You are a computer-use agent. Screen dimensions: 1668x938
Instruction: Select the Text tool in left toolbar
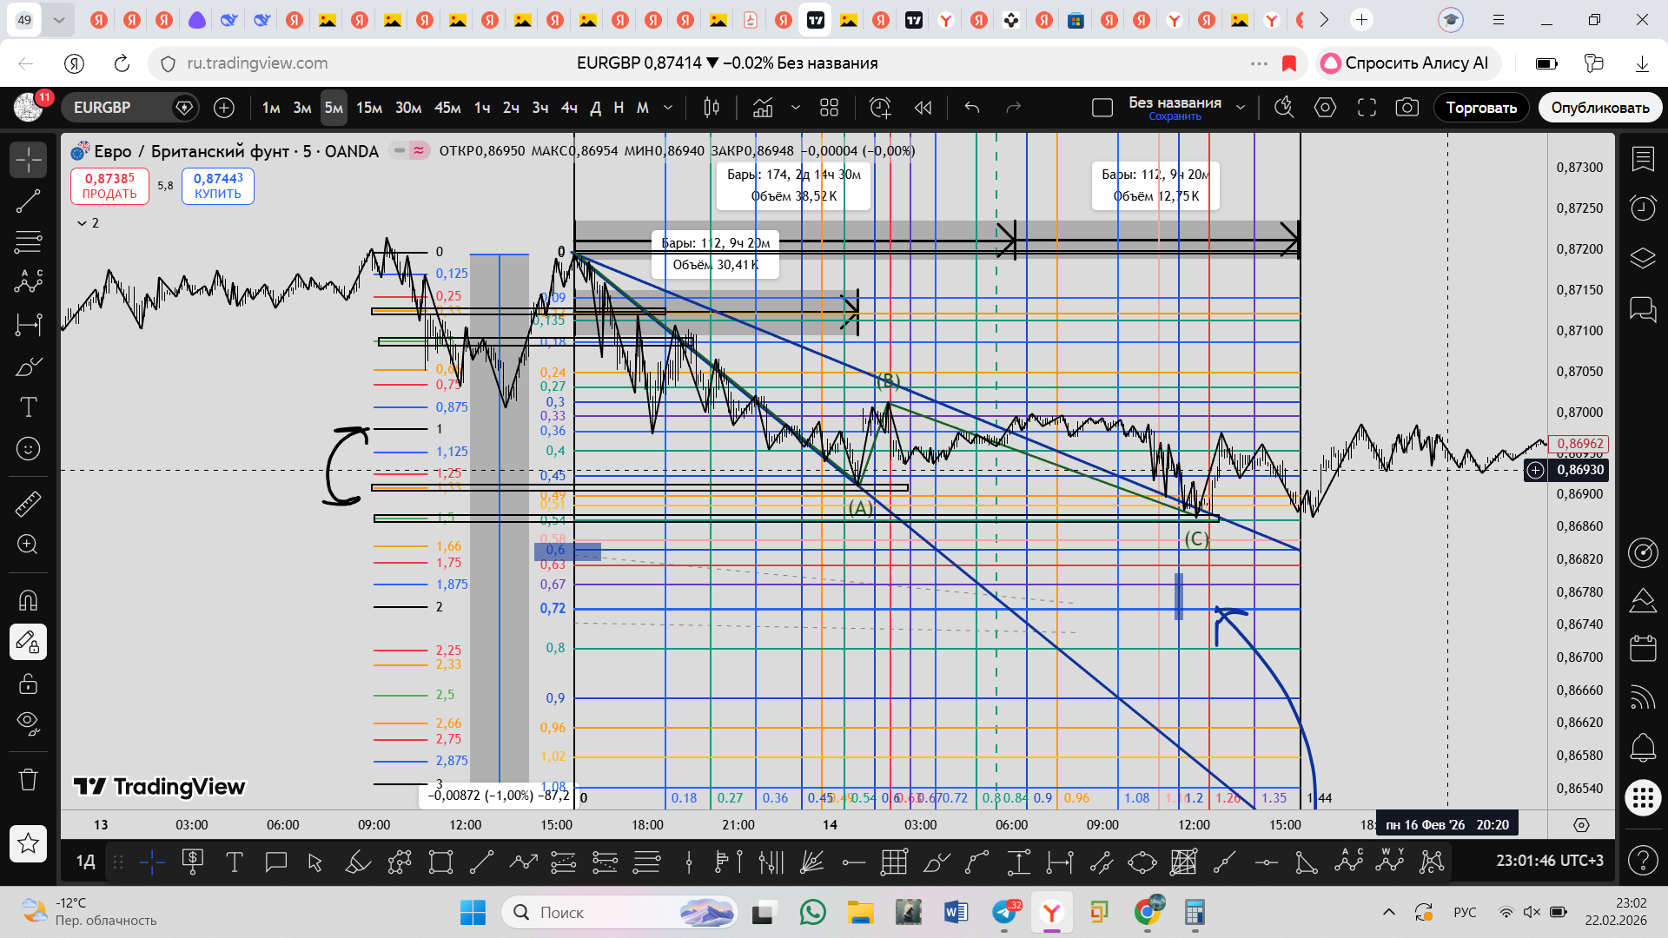tap(28, 407)
